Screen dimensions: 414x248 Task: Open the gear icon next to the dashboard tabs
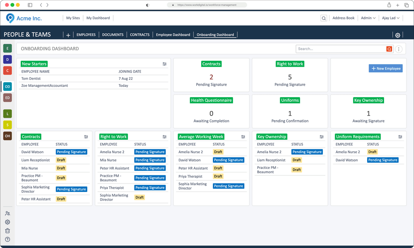coord(398,35)
